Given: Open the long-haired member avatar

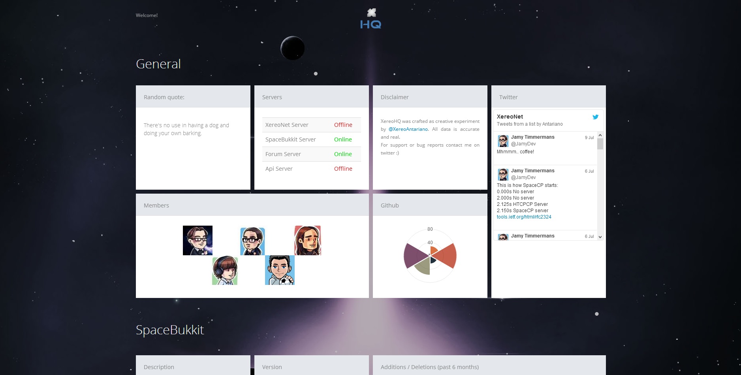Looking at the screenshot, I should click(x=308, y=240).
